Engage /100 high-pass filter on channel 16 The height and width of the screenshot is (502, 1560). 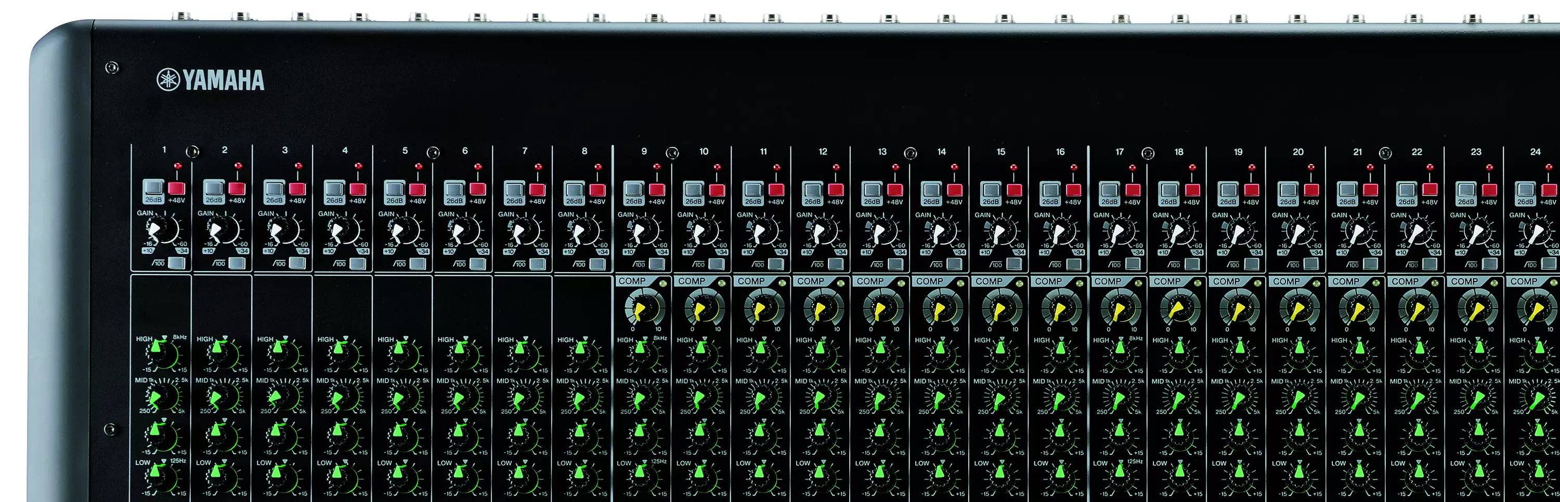(x=1073, y=264)
